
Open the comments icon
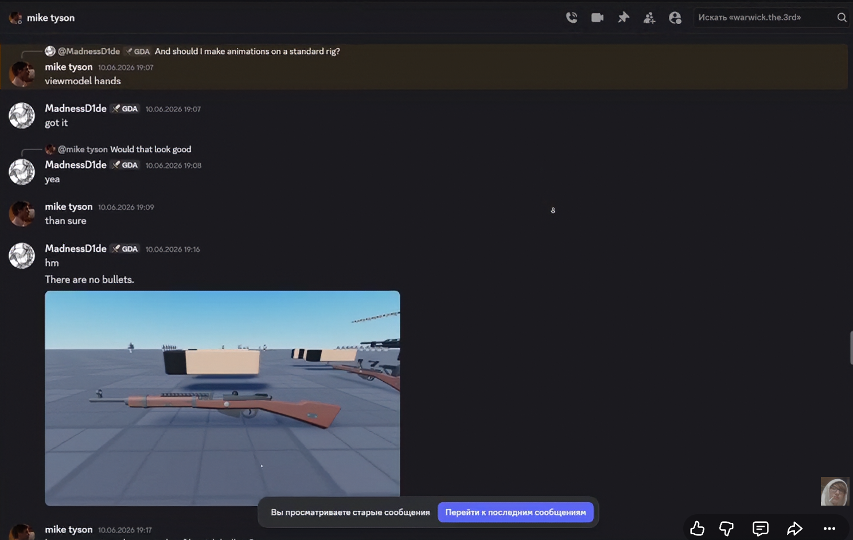pos(760,528)
